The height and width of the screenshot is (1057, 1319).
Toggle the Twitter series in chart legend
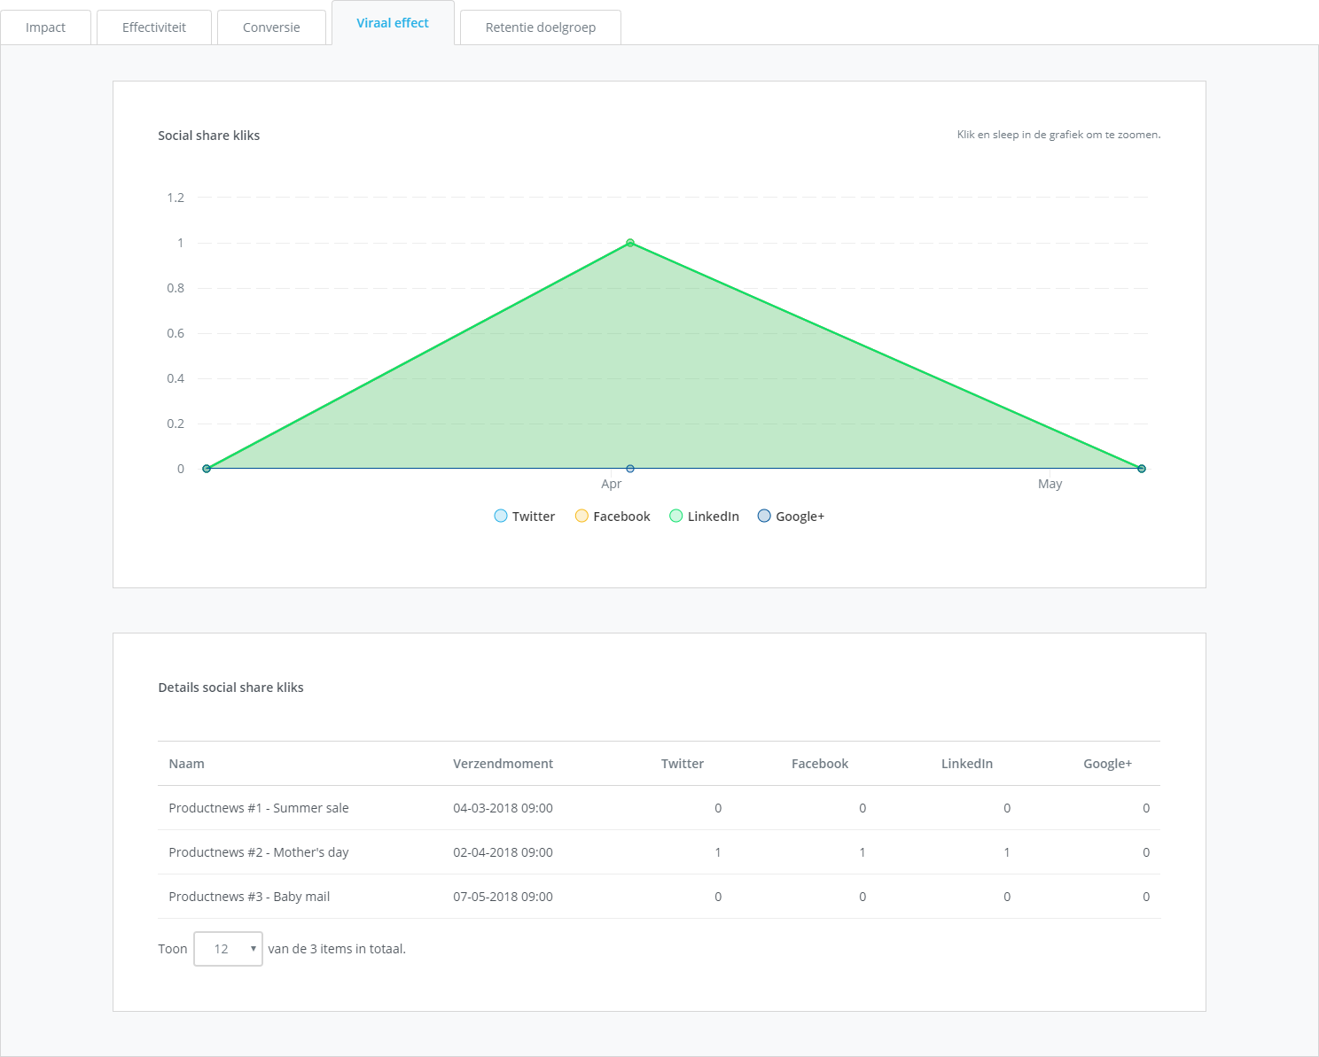(524, 517)
